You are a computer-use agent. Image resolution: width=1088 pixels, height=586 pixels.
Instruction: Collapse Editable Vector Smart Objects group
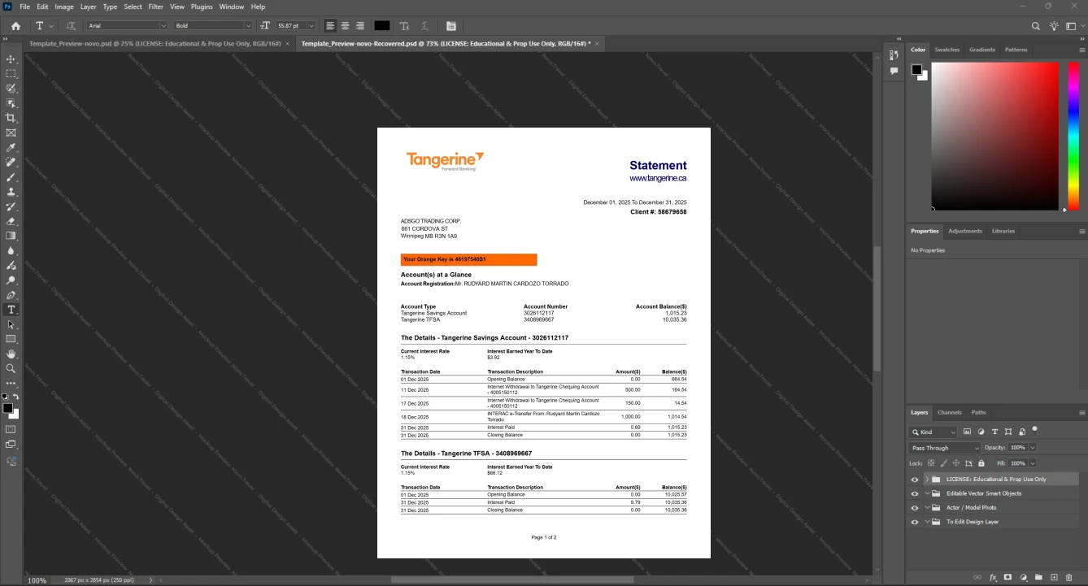point(927,493)
